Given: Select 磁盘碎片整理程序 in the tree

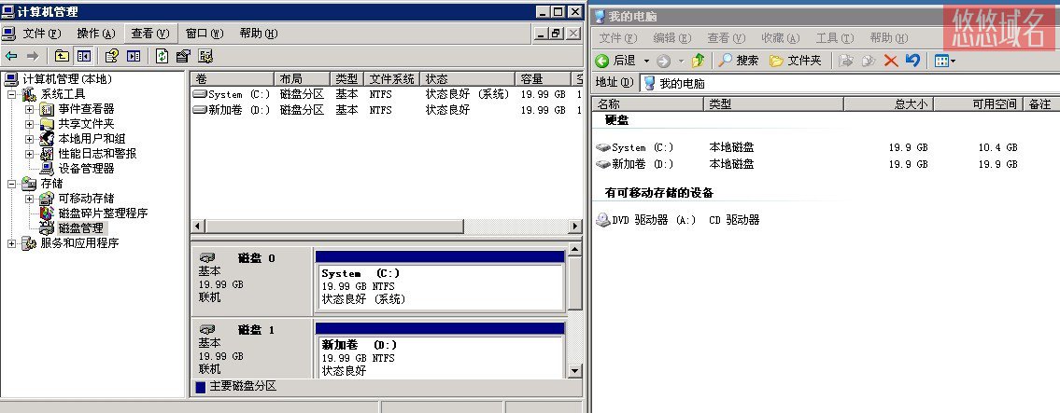Looking at the screenshot, I should tap(103, 213).
